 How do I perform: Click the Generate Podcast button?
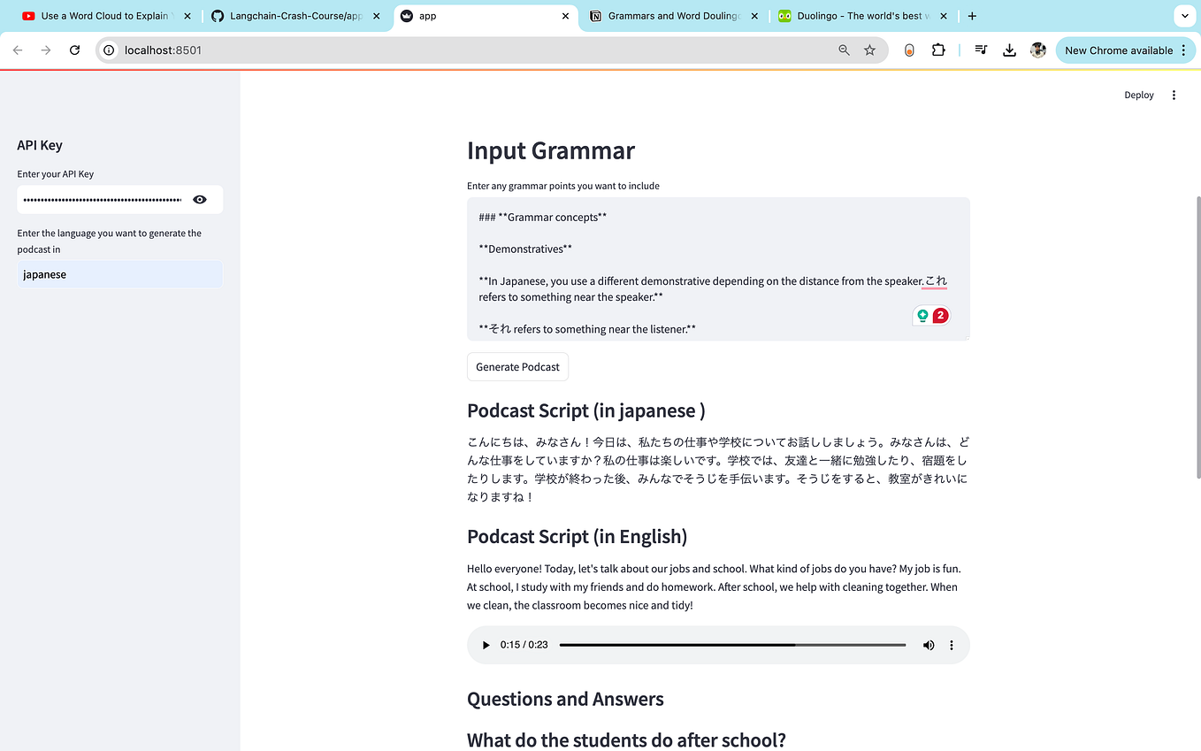click(x=517, y=366)
